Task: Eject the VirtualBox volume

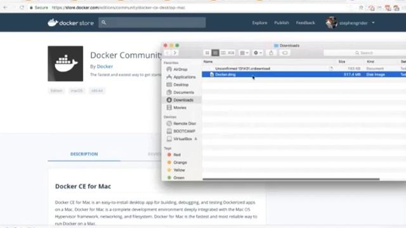Action: pyautogui.click(x=196, y=139)
